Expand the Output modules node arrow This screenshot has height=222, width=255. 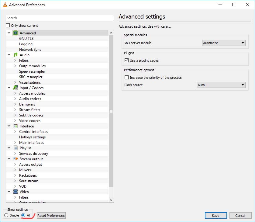pos(15,66)
